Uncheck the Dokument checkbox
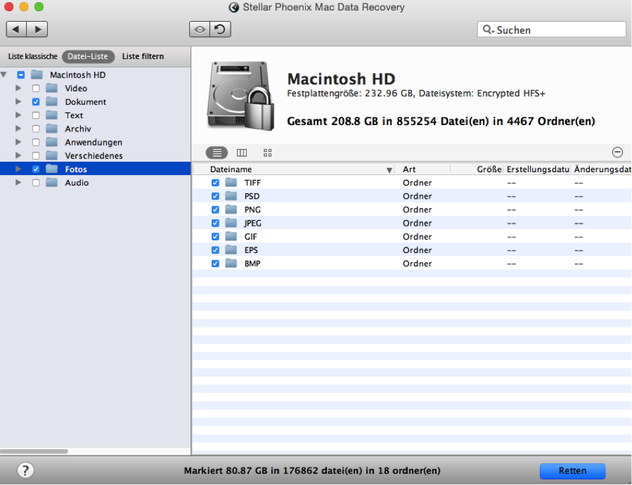 pyautogui.click(x=36, y=102)
